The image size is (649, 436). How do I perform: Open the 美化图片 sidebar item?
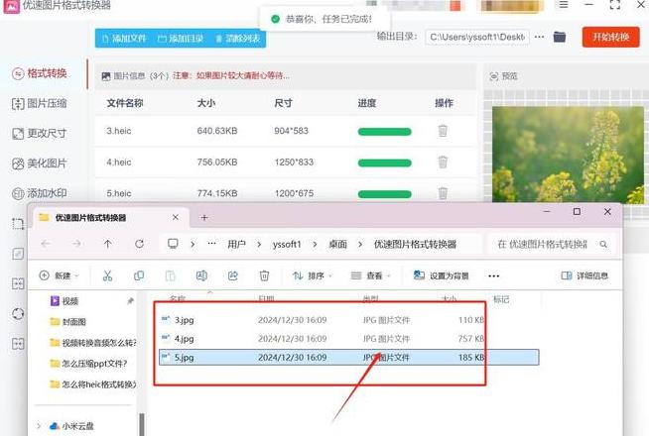pos(40,163)
